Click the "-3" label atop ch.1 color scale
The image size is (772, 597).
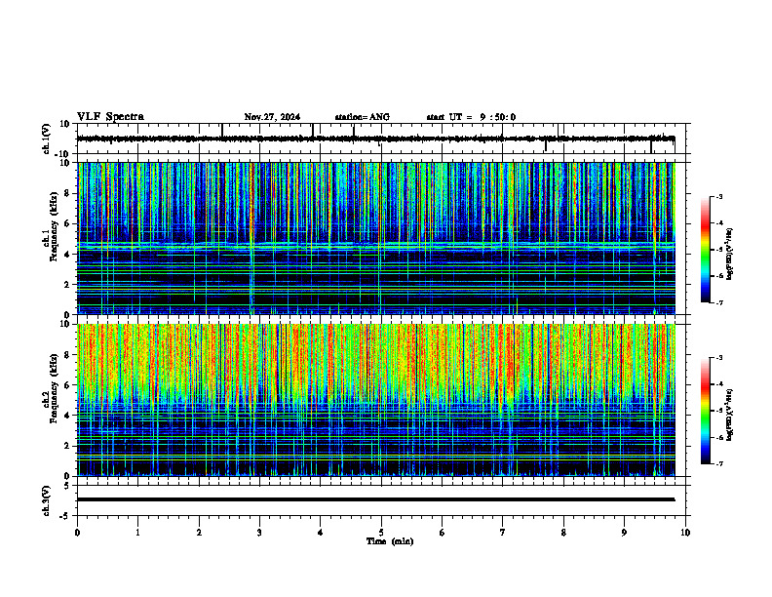click(719, 197)
